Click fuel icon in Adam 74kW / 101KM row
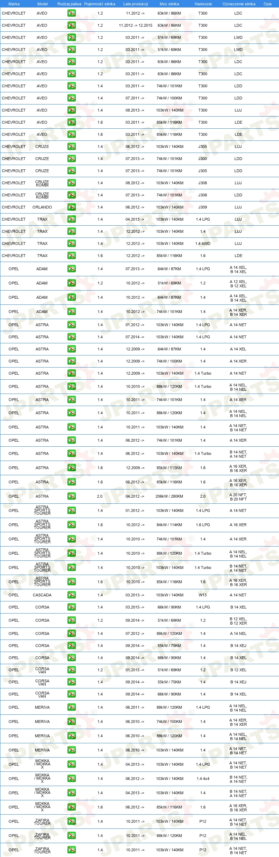Viewport: 279px width, 857px height. [x=71, y=312]
